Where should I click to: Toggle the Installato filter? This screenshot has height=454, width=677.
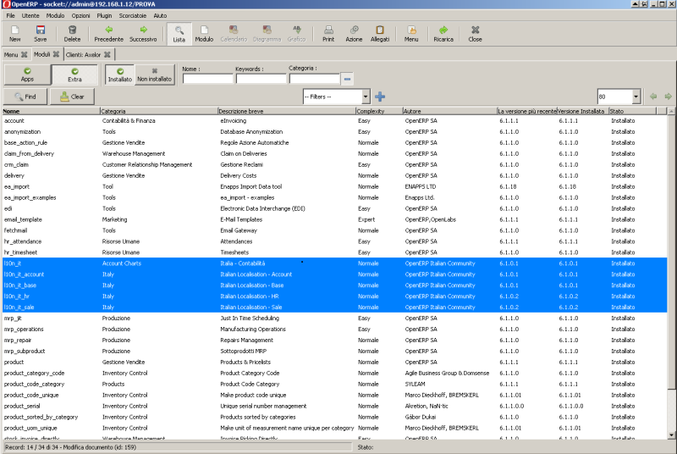click(120, 75)
